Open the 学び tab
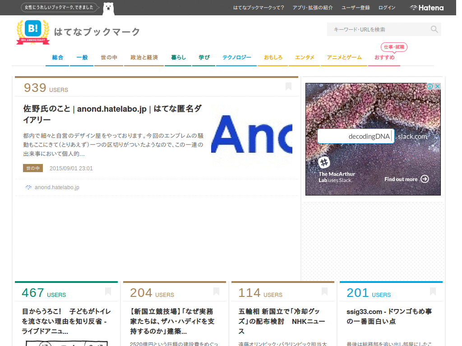Viewport: 462px width, 346px height. [204, 57]
